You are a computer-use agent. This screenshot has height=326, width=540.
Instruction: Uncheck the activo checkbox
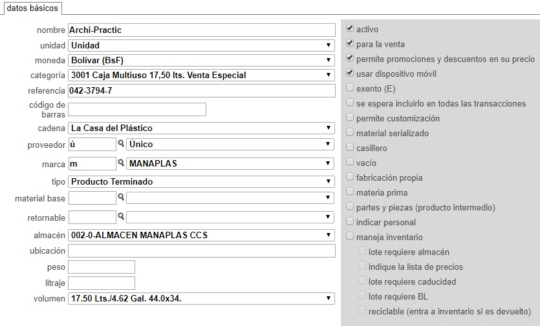pos(350,28)
